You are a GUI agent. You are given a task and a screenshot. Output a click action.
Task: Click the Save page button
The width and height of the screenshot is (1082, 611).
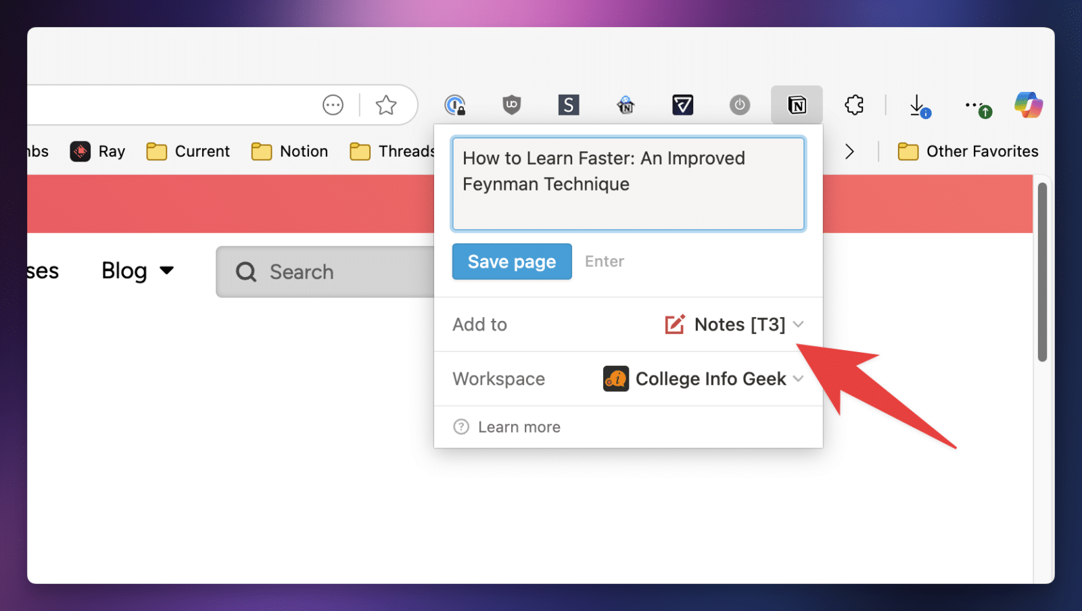pyautogui.click(x=511, y=262)
